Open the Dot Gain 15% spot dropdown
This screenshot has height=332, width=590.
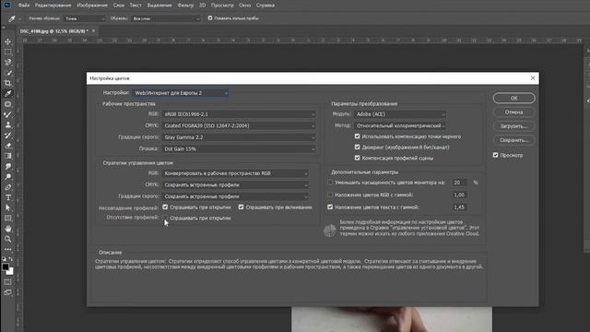tap(239, 149)
